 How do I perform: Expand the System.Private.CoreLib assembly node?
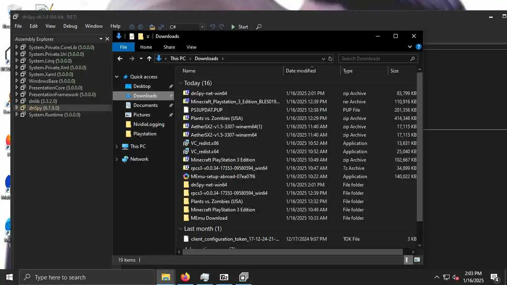17,47
